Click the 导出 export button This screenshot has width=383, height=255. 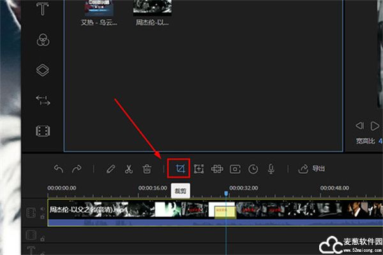click(x=312, y=169)
